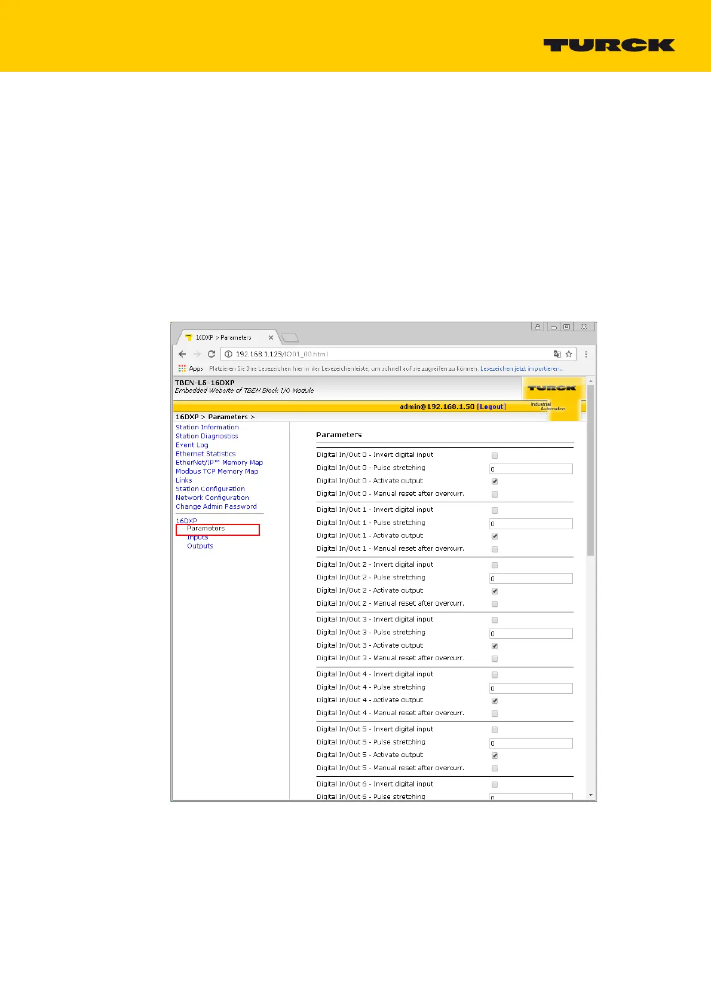Click the Parameters heading text
Image resolution: width=711 pixels, height=1007 pixels.
(x=339, y=435)
